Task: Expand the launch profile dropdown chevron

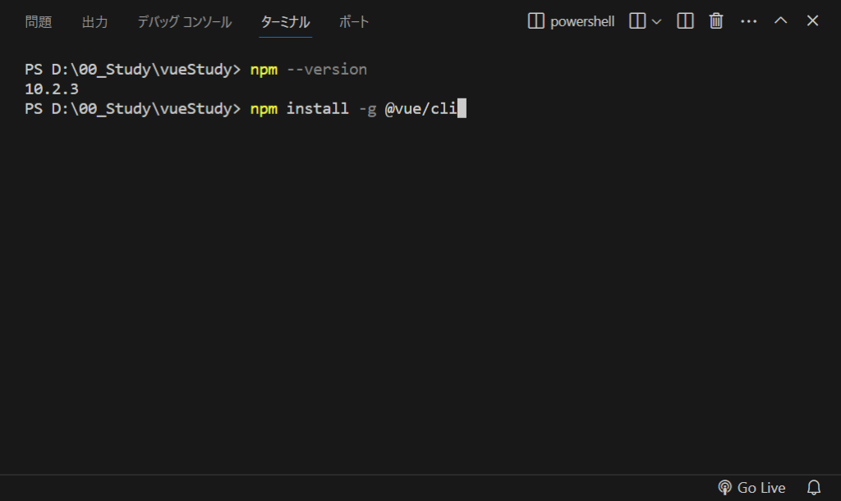Action: click(x=656, y=21)
